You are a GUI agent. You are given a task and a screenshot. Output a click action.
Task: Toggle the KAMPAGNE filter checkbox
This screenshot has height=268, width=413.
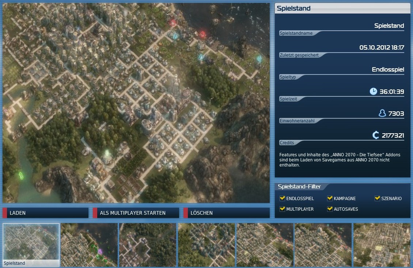point(330,198)
